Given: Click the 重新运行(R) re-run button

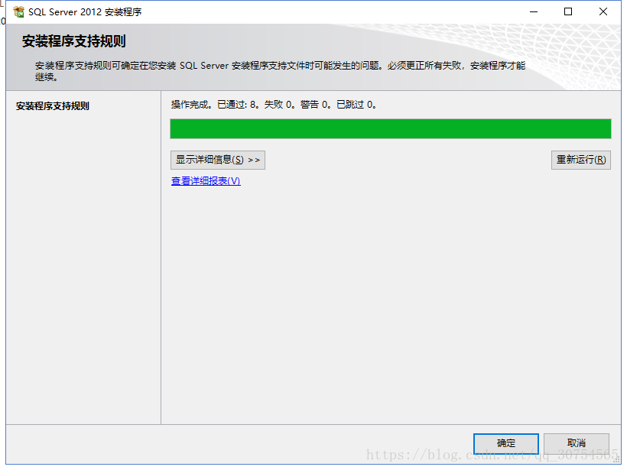Looking at the screenshot, I should click(x=580, y=160).
